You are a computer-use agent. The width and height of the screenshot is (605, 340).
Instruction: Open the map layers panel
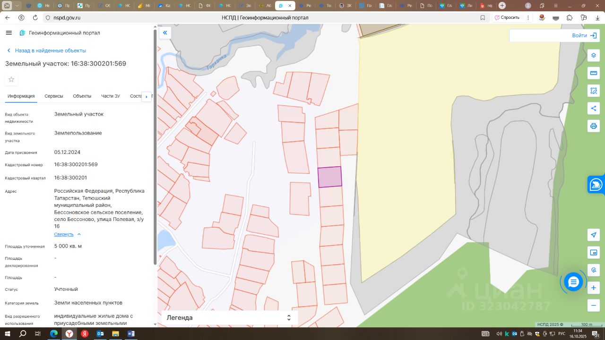594,55
